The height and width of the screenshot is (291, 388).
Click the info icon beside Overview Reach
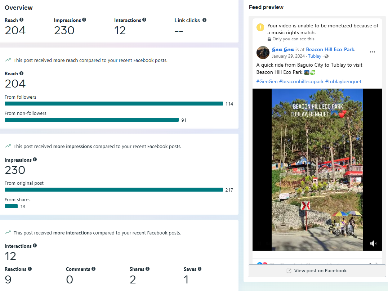click(21, 20)
